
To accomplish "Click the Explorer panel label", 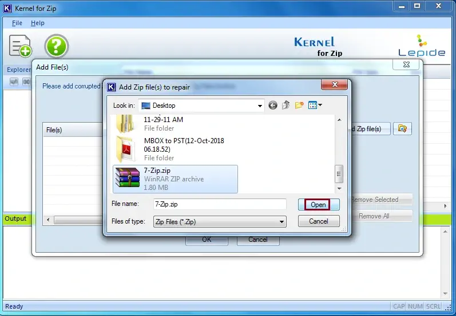I will (18, 70).
